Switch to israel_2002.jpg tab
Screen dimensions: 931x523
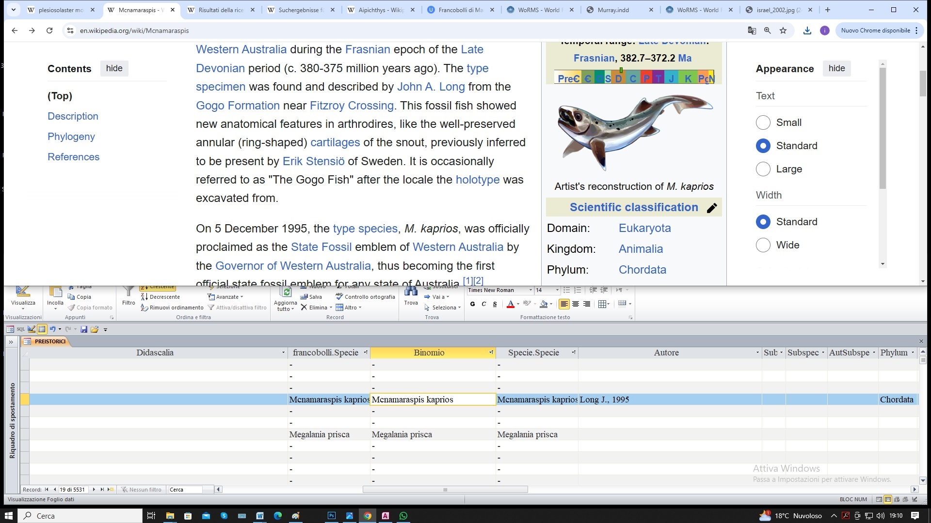click(x=780, y=10)
